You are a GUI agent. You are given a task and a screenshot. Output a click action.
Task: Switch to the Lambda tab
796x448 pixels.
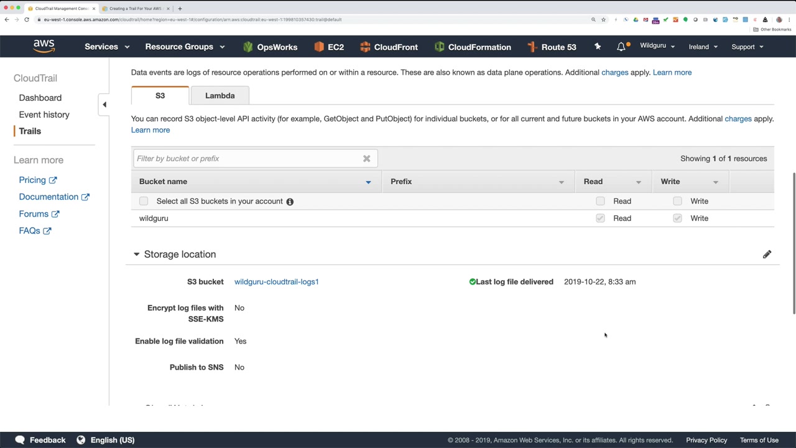point(220,96)
